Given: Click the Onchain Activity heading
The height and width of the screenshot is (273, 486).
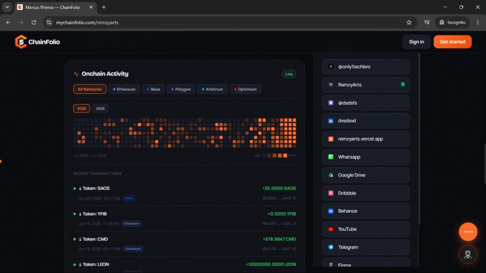Looking at the screenshot, I should (105, 74).
